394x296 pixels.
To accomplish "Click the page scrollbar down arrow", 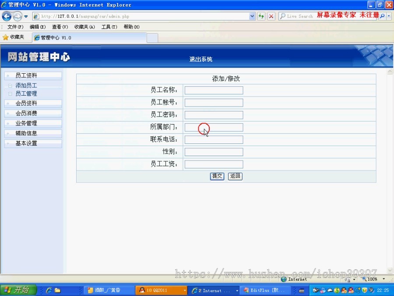I will [390, 270].
